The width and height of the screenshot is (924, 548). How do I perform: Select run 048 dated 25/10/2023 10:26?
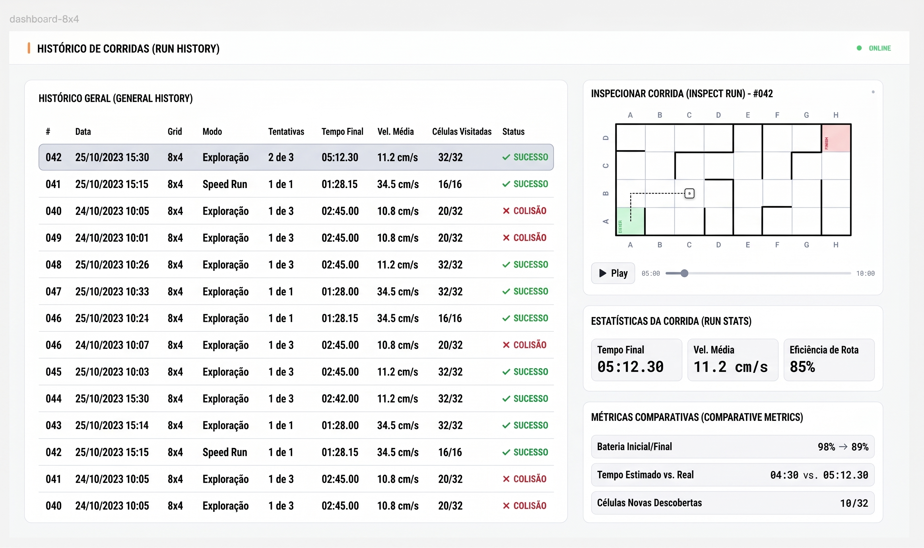(296, 264)
